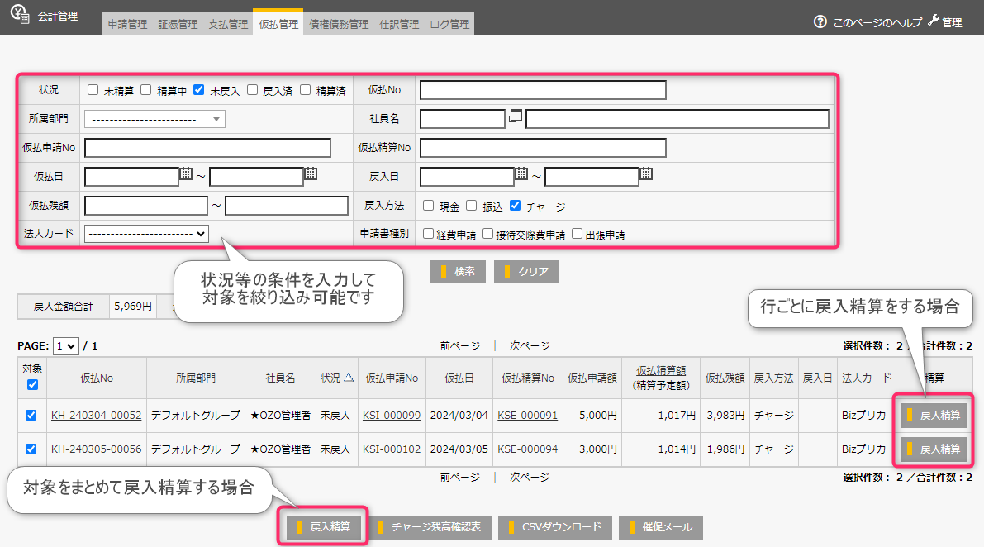Viewport: 984px width, 547px height.
Task: Click the wrench 管理 icon
Action: pyautogui.click(x=934, y=21)
